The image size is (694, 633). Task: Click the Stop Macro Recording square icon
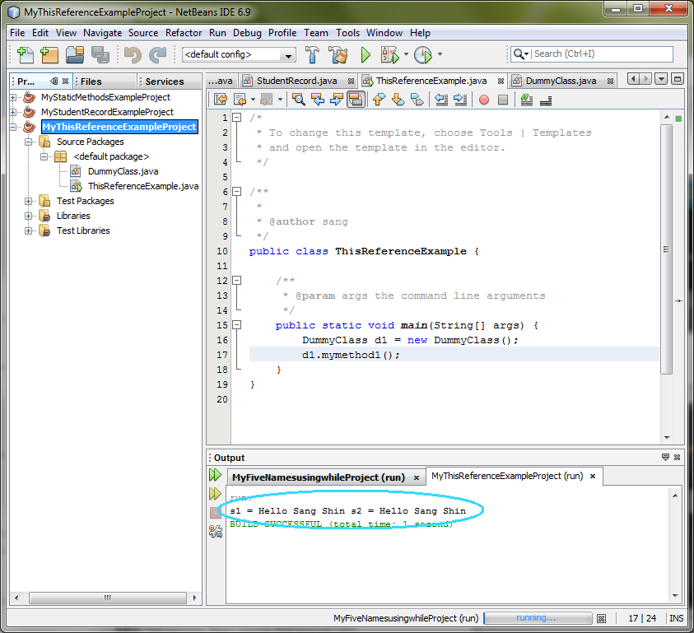(x=503, y=100)
